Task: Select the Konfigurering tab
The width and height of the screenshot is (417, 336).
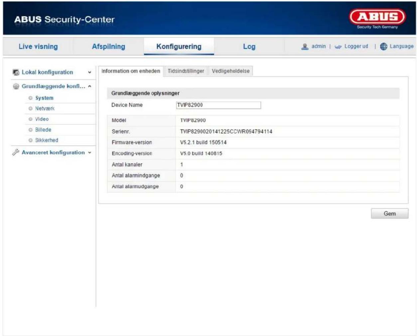Action: (179, 47)
